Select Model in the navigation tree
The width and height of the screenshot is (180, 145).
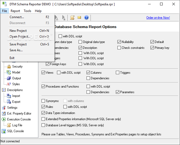16,72
